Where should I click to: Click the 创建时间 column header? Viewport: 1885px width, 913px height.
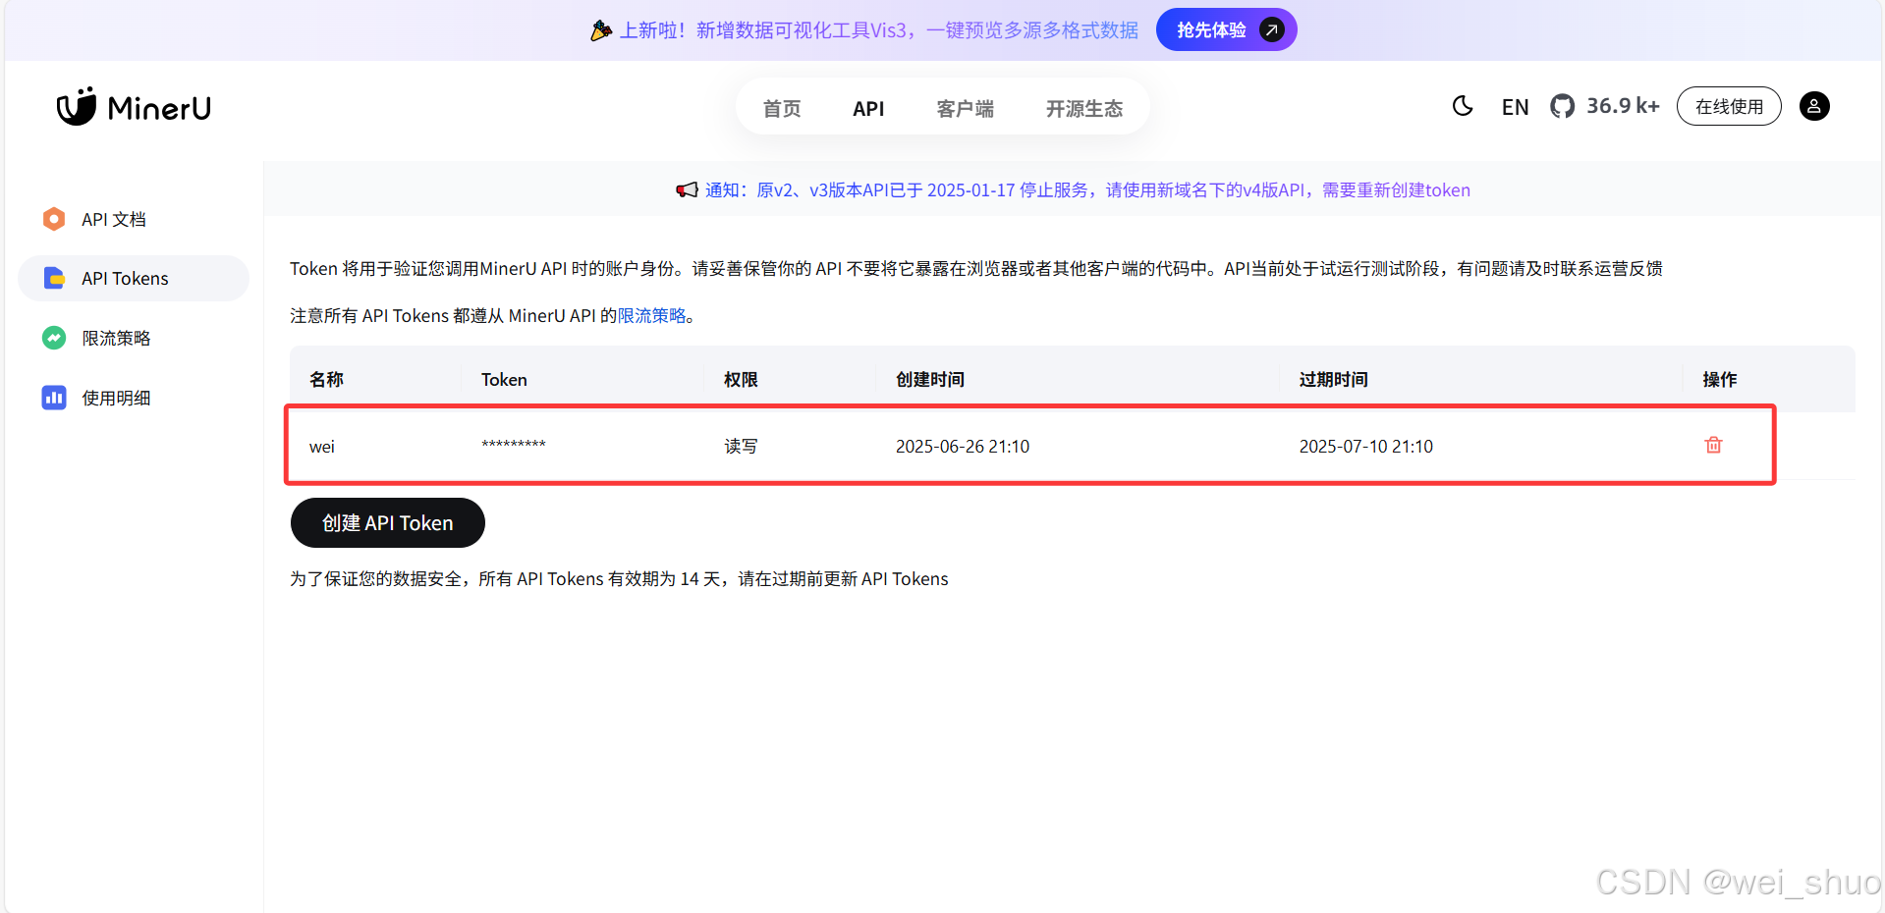tap(930, 380)
